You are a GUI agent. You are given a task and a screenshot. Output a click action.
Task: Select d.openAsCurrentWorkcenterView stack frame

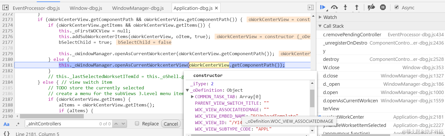pos(381,105)
